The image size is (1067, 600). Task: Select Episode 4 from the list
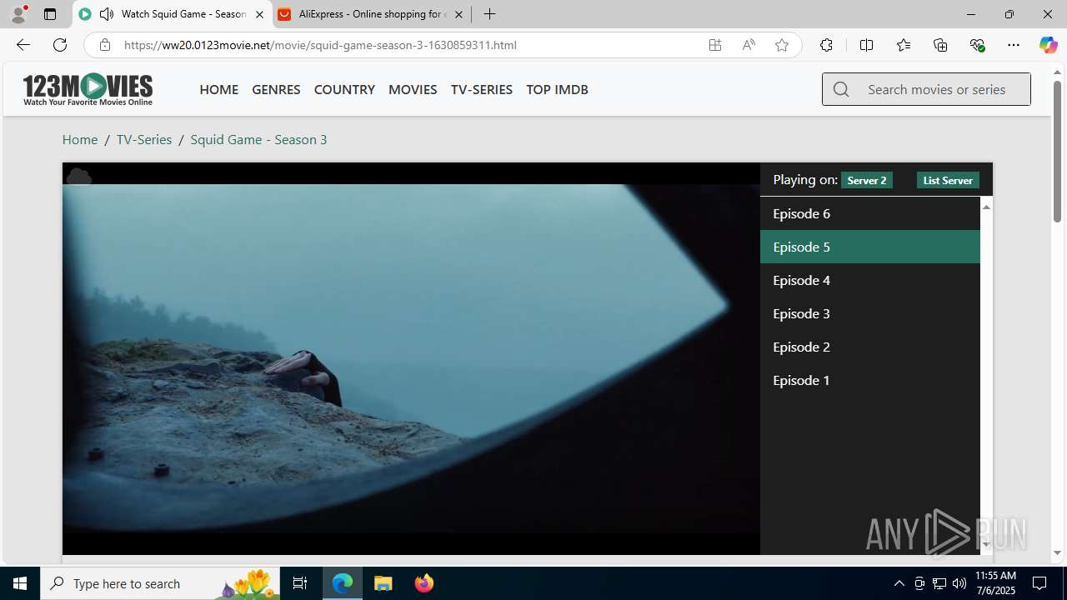870,280
